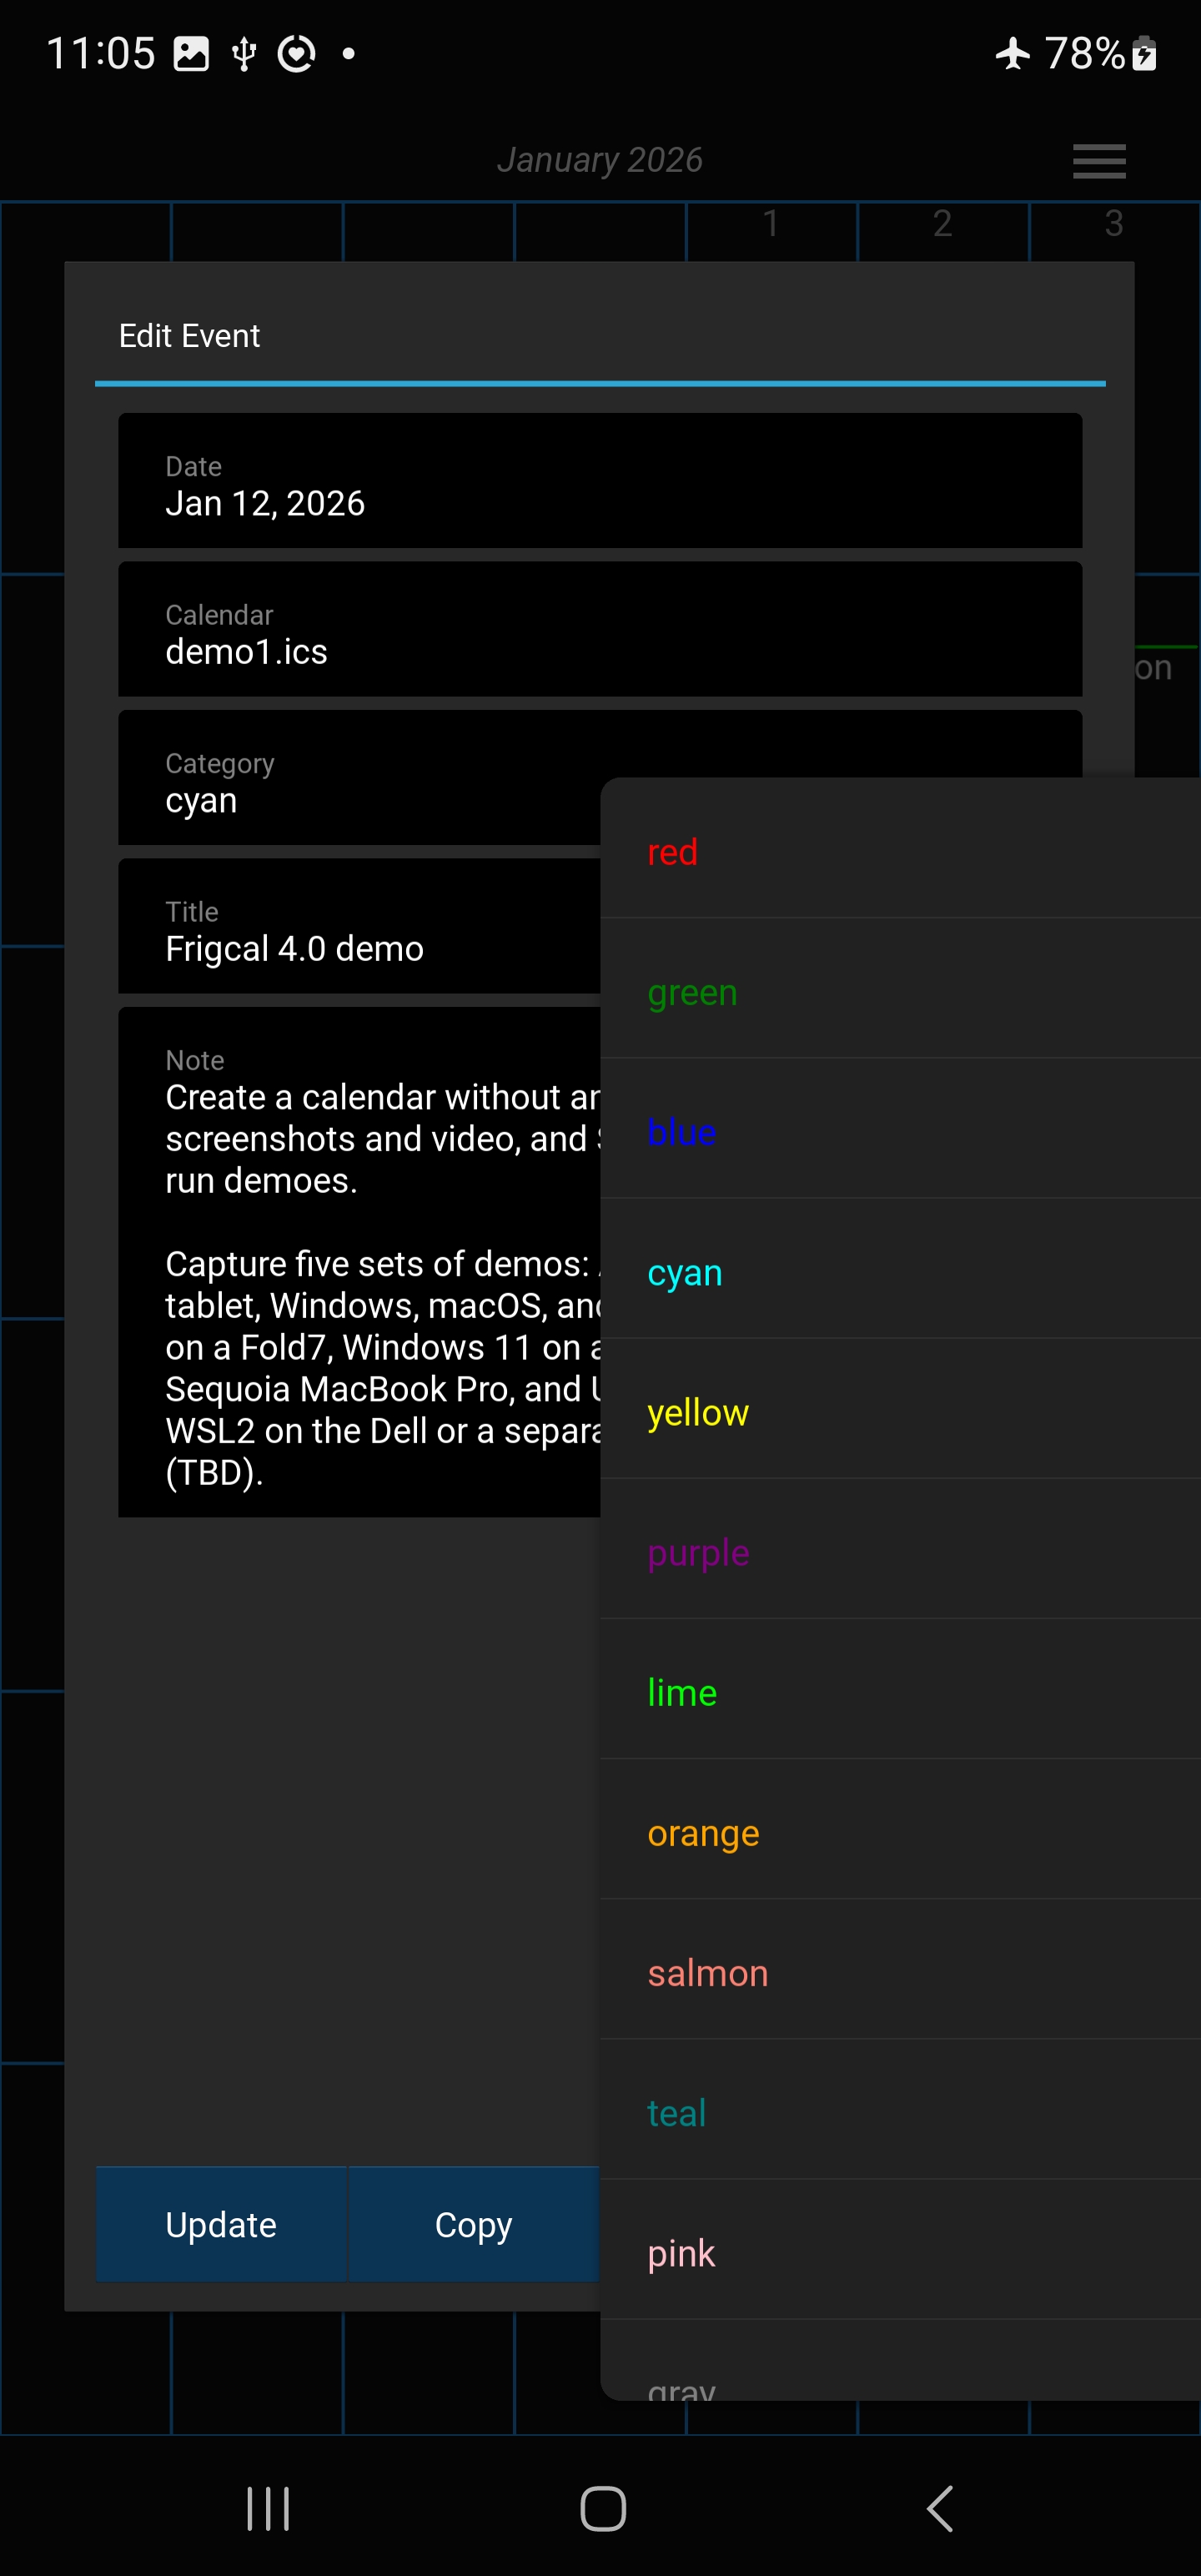The image size is (1201, 2576).
Task: Tap the Copy button
Action: 473,2224
